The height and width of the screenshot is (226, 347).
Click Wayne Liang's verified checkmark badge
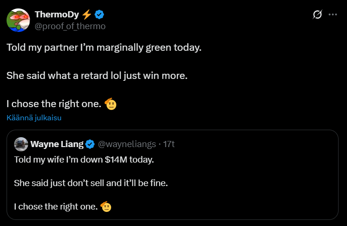[91, 144]
